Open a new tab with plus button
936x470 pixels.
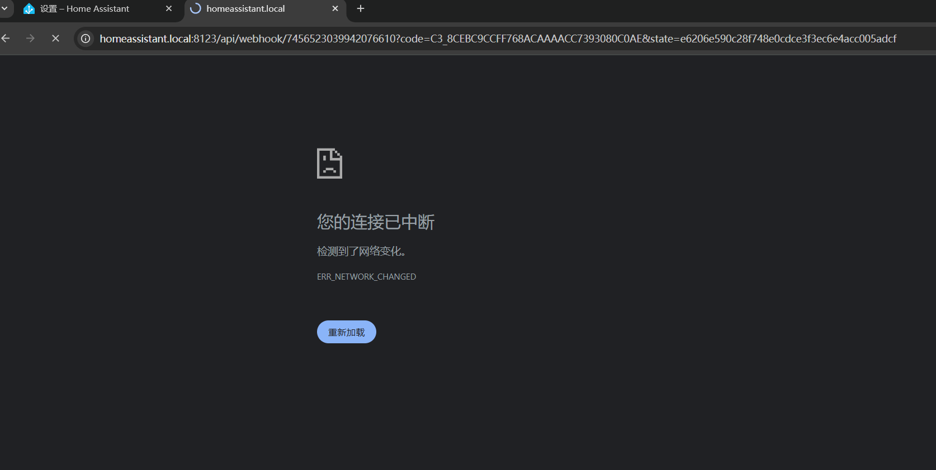pos(361,9)
